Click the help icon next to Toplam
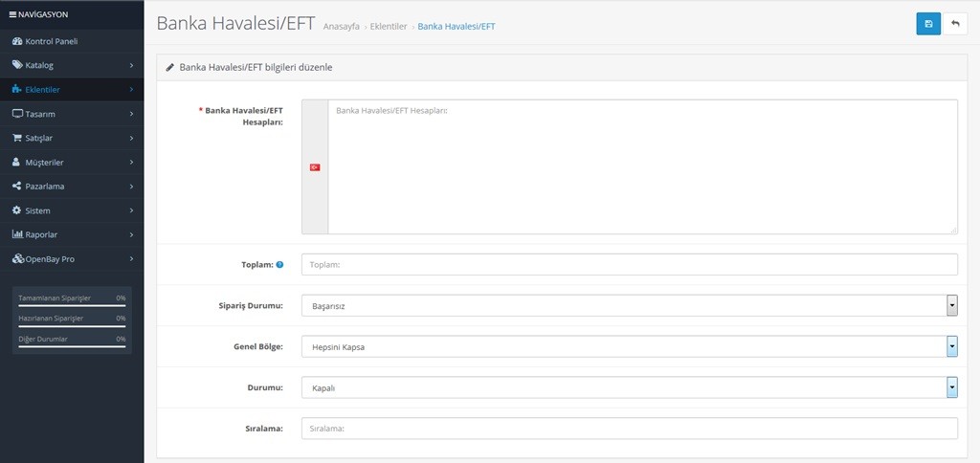The height and width of the screenshot is (463, 980). click(x=279, y=264)
